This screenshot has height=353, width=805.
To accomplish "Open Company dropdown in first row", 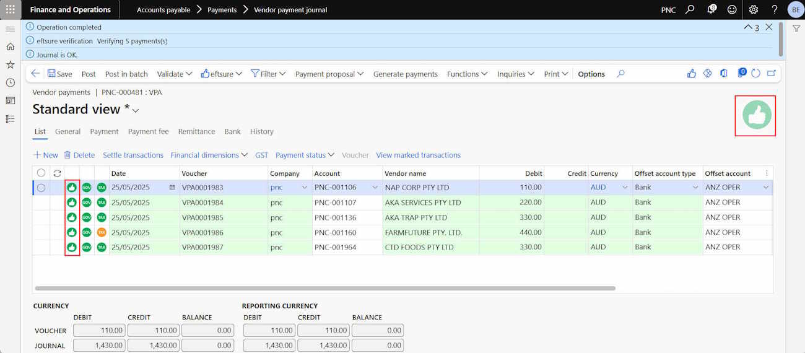I will 304,188.
